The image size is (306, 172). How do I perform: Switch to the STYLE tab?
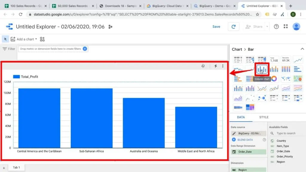(x=264, y=117)
